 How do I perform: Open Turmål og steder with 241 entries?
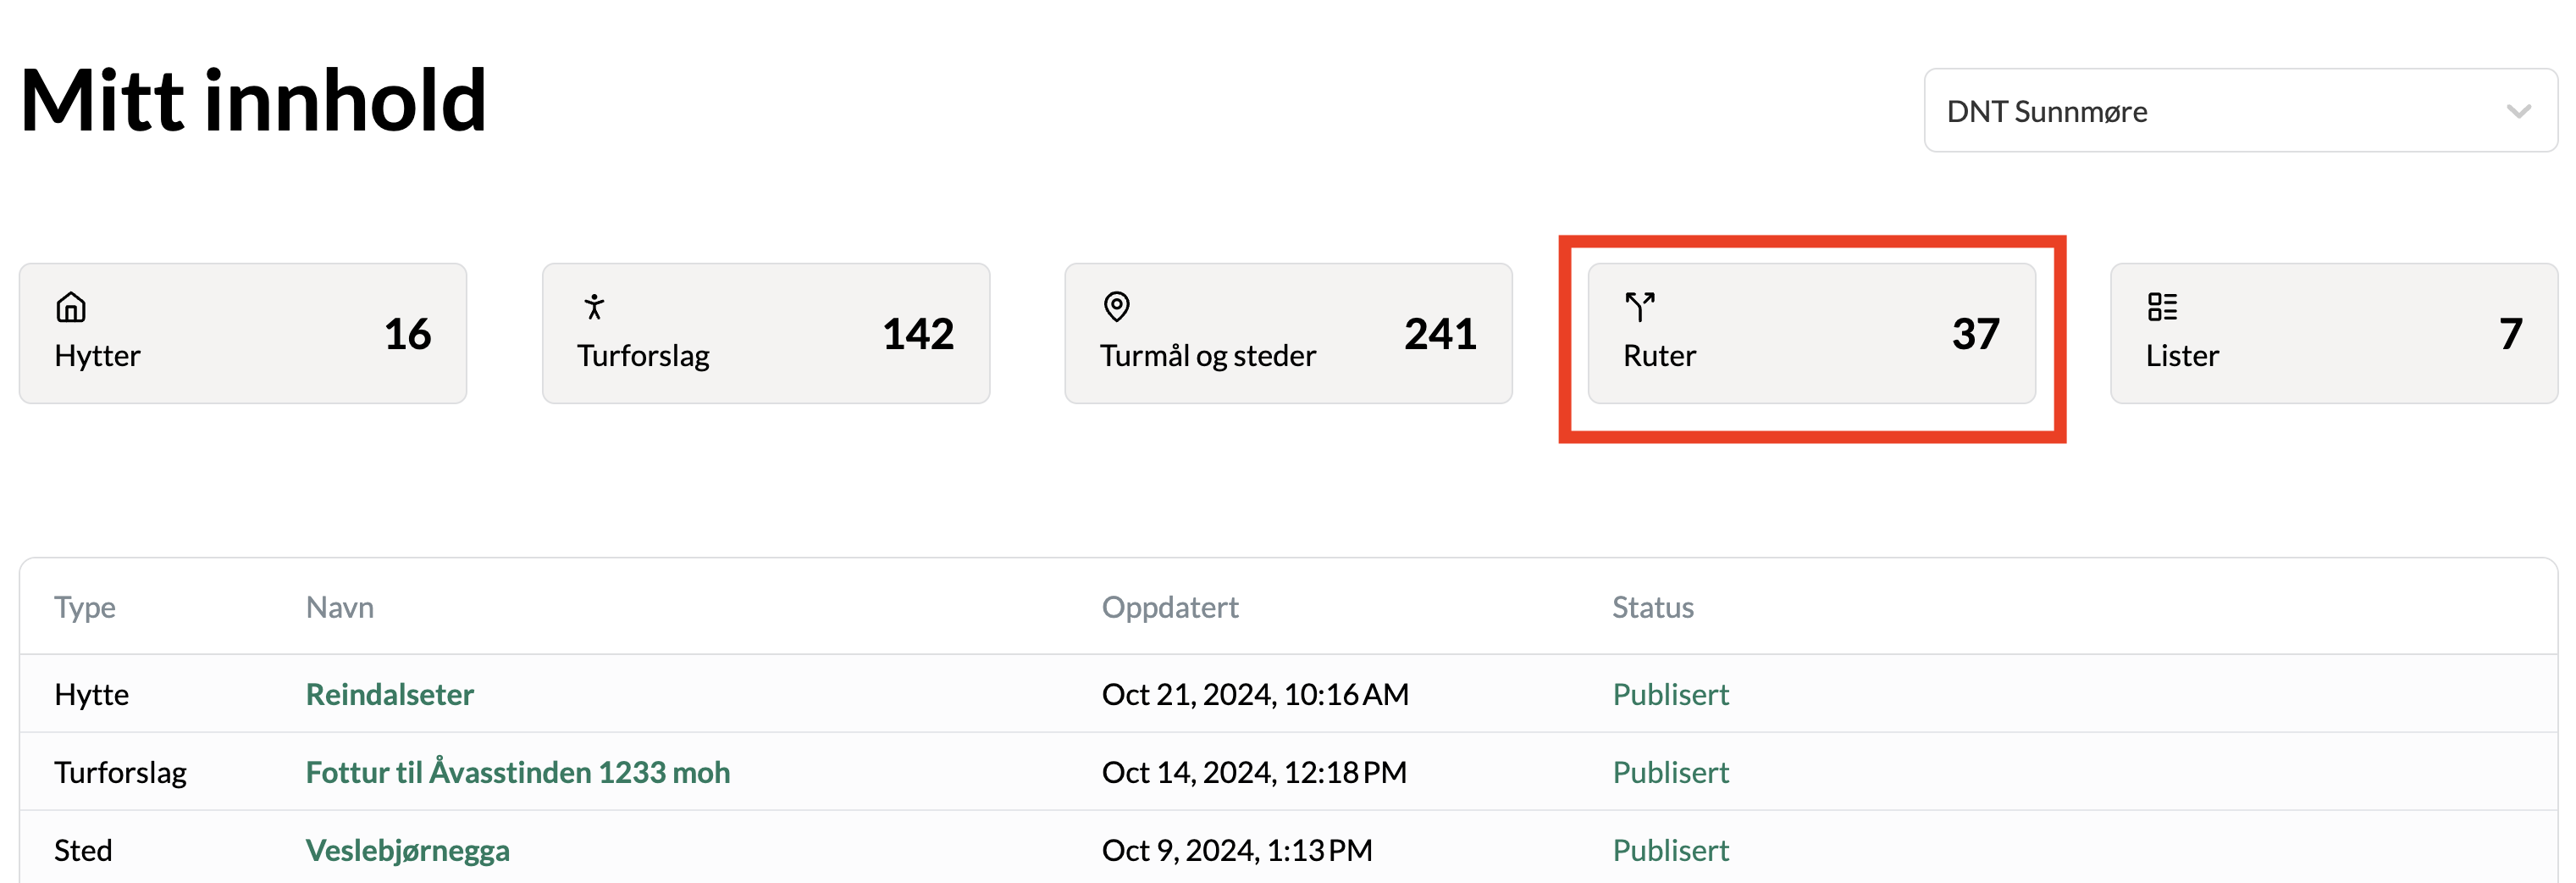1287,333
